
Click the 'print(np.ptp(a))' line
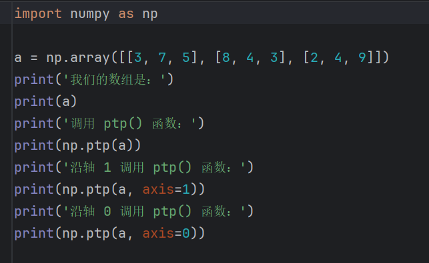tap(77, 145)
